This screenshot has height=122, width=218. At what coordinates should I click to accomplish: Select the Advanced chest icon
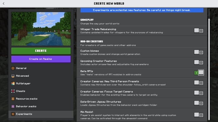(x=13, y=76)
